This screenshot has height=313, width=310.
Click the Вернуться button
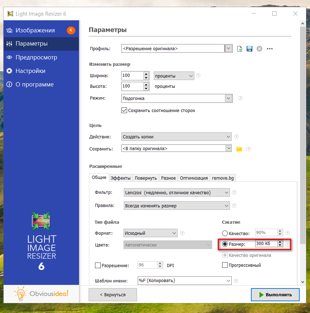click(113, 295)
